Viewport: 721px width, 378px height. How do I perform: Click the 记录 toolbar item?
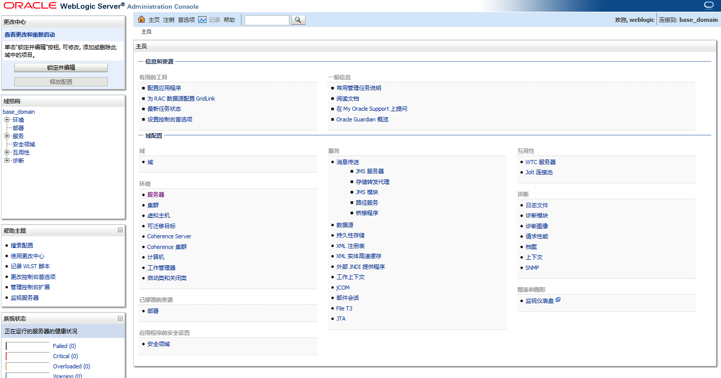pyautogui.click(x=215, y=20)
